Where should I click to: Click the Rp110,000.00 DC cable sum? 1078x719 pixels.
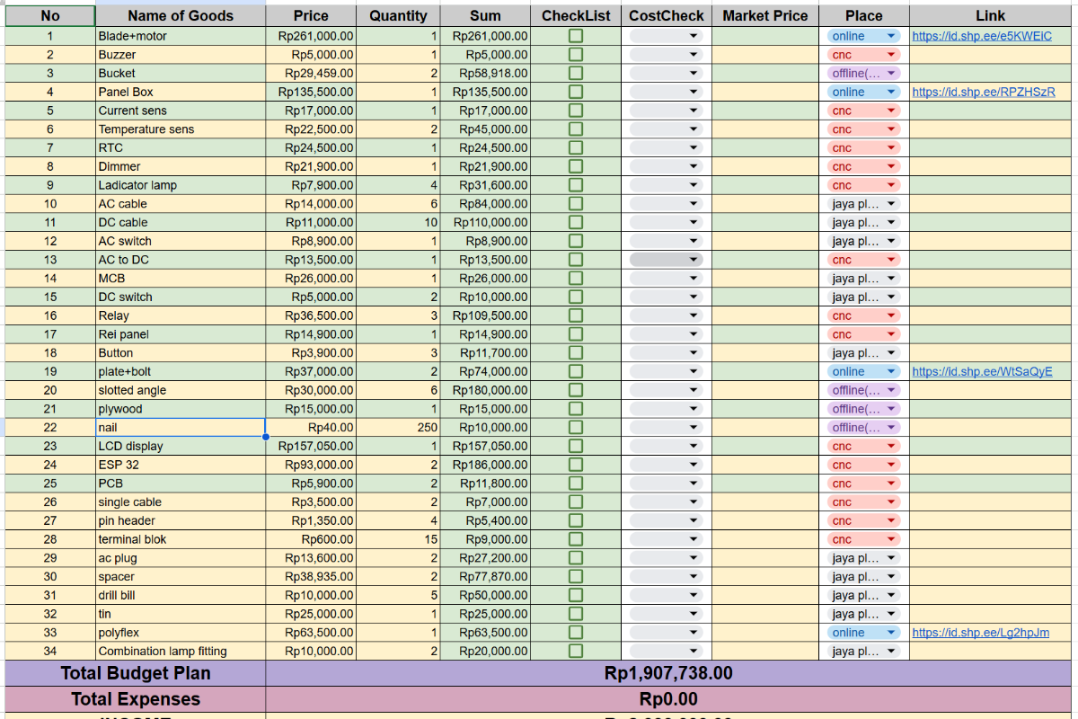point(485,222)
